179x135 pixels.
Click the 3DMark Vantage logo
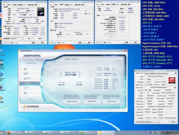32,56
